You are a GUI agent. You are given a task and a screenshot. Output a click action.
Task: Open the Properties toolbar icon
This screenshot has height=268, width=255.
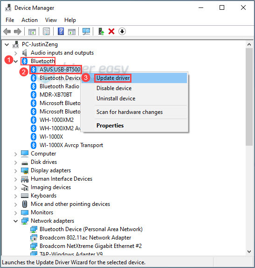[46, 31]
